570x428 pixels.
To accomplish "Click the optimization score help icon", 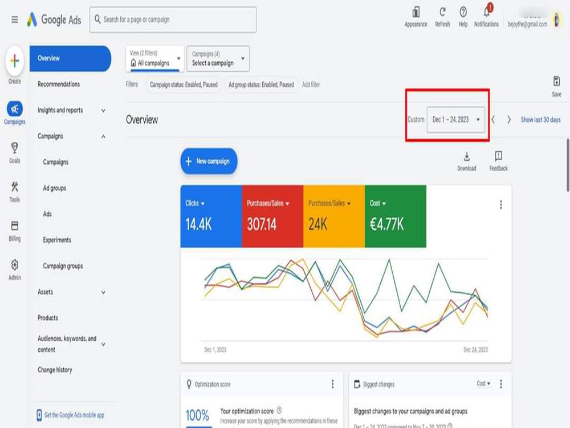I will coord(279,410).
